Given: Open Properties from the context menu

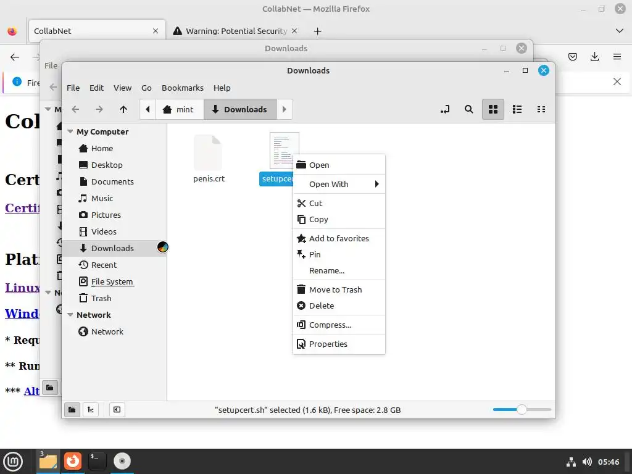Looking at the screenshot, I should [339, 344].
